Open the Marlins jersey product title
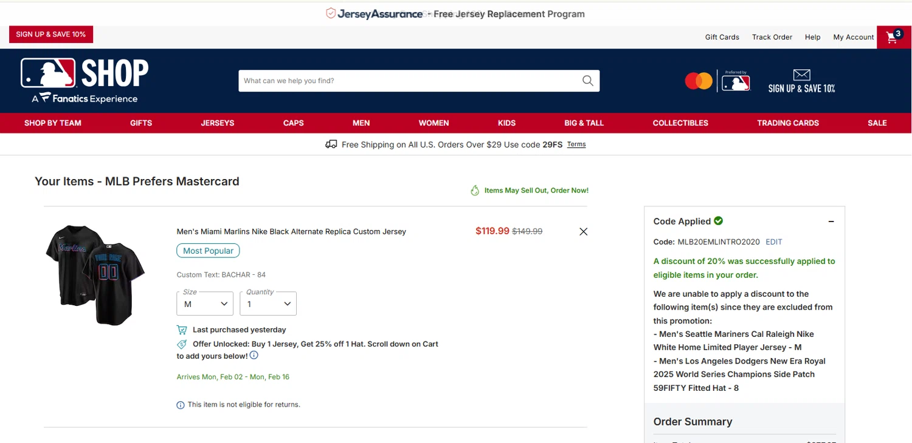The height and width of the screenshot is (443, 912). [291, 231]
